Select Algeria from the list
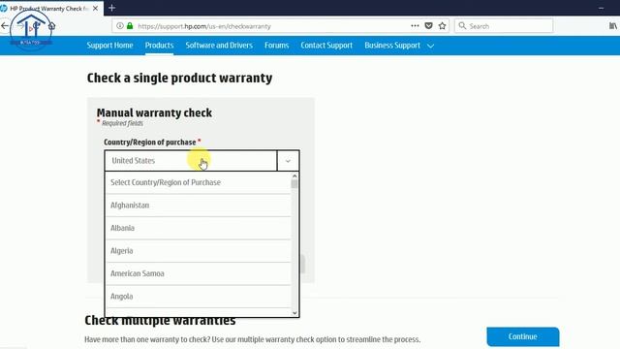The width and height of the screenshot is (620, 349). click(x=198, y=251)
